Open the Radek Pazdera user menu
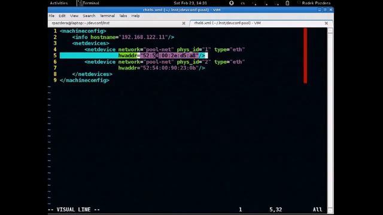 click(316, 3)
